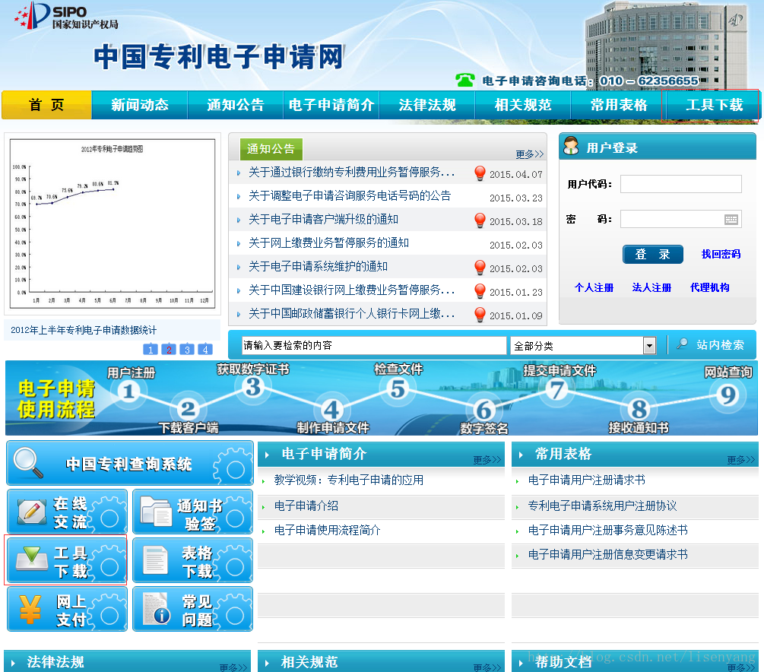Click the 找回密码 link

[721, 254]
